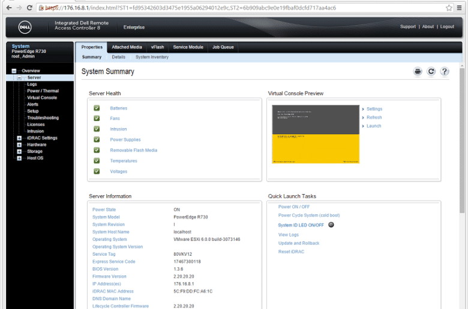Screen dimensions: 468x309
Task: Select the Details sub-tab
Action: tap(118, 57)
